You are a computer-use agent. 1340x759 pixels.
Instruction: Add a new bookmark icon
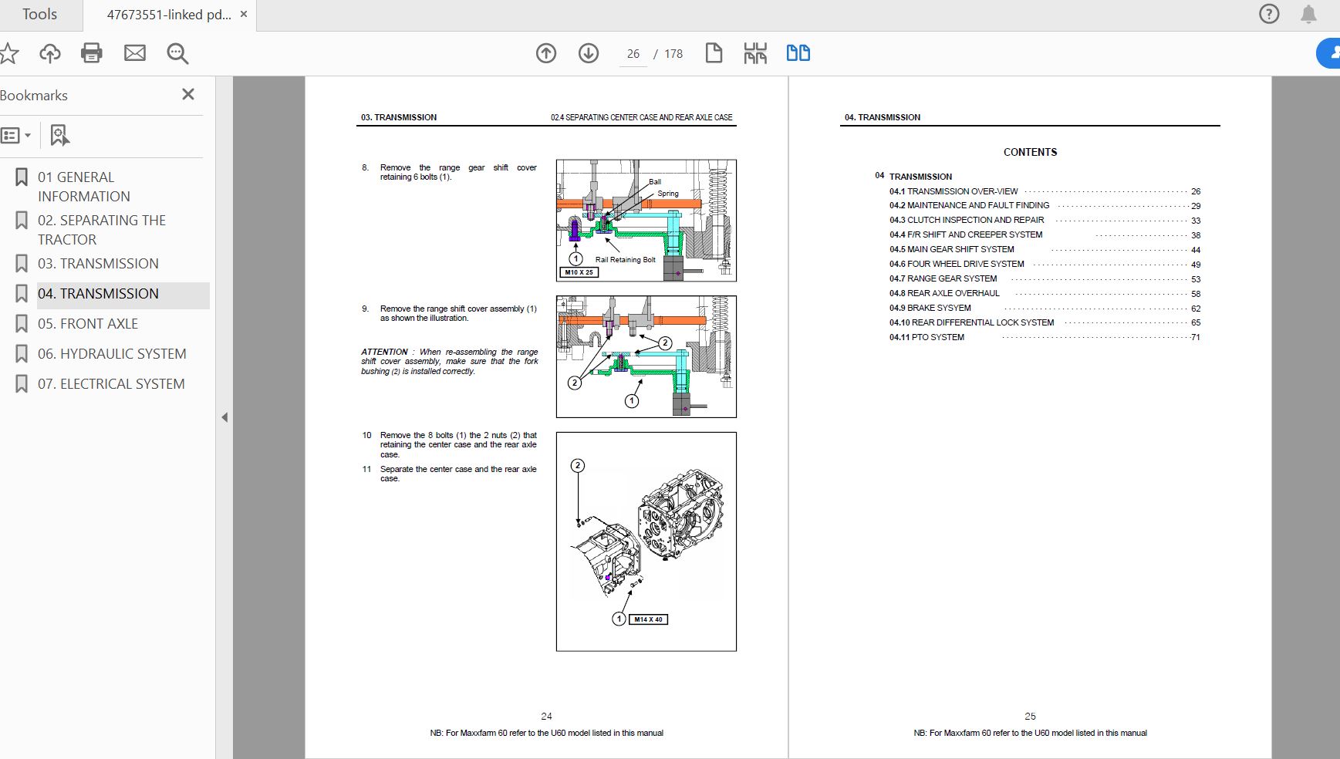point(59,135)
